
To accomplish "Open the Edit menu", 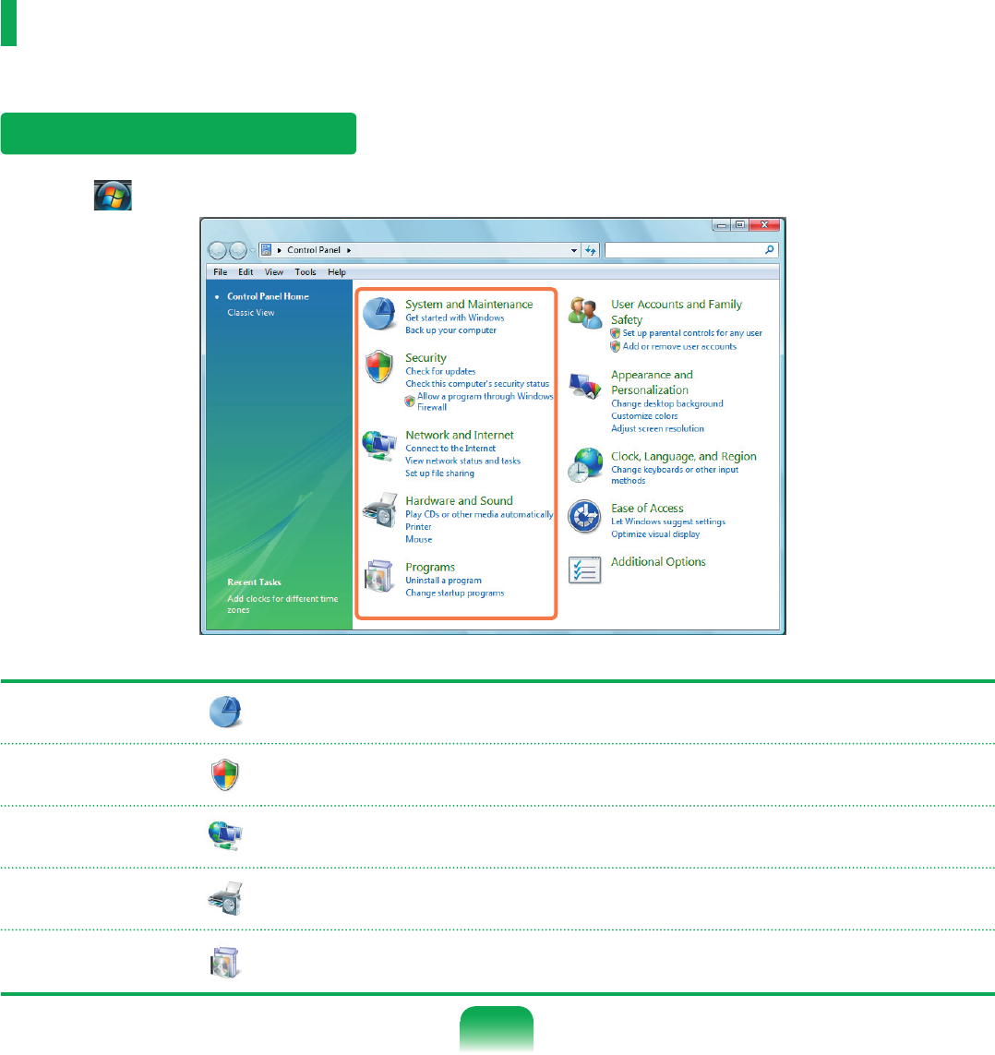I will click(x=246, y=272).
